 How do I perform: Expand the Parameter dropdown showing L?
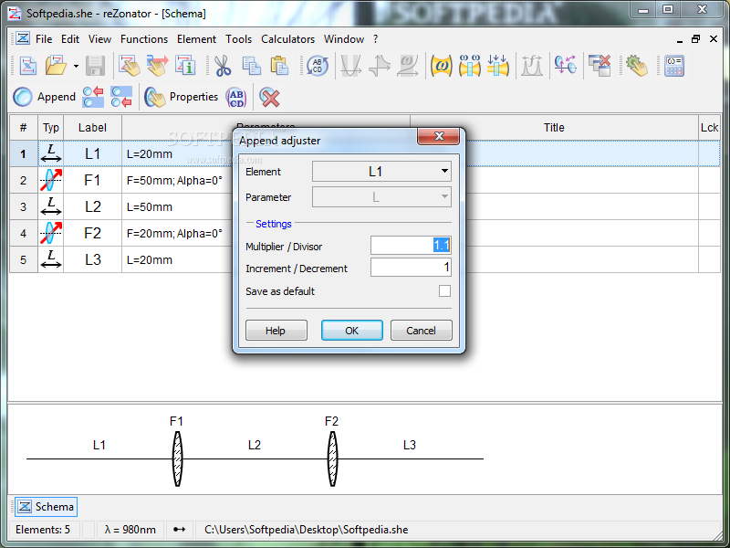381,197
